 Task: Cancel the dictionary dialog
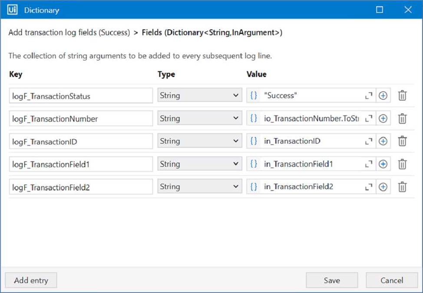click(x=392, y=280)
